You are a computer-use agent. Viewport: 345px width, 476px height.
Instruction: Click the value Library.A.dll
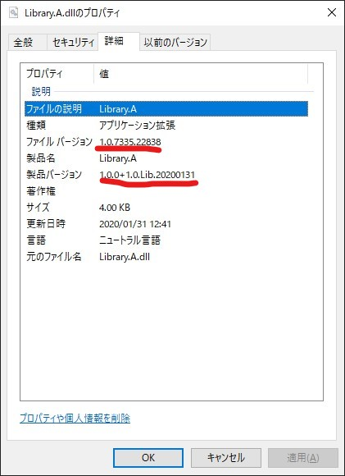(125, 257)
